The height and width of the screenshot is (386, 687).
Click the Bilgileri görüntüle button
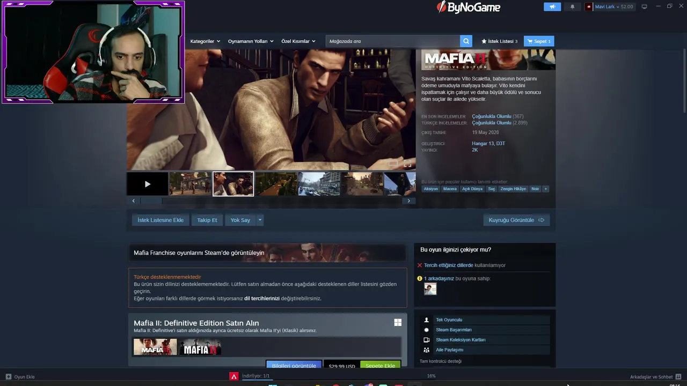click(294, 365)
